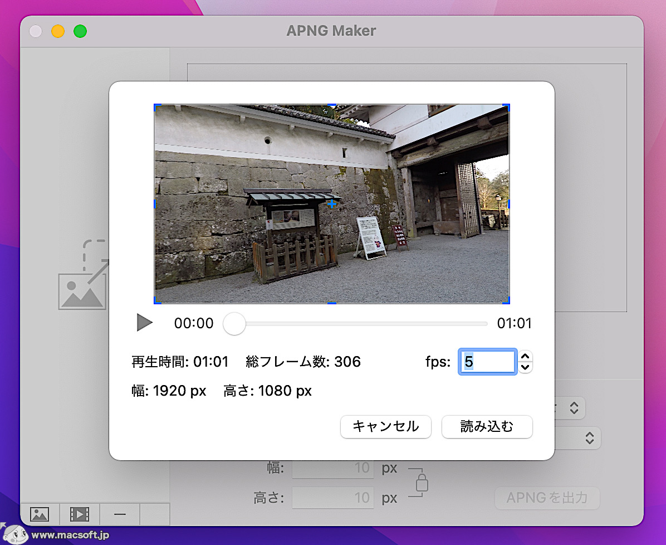666x545 pixels.
Task: Click the minus icon to remove frames
Action: pyautogui.click(x=120, y=514)
